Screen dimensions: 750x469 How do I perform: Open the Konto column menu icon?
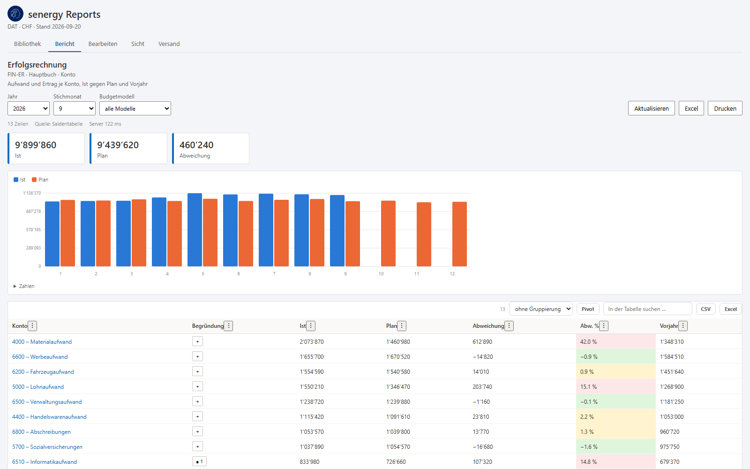[x=32, y=326]
